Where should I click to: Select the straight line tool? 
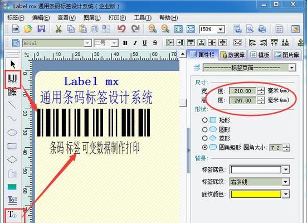click(x=12, y=105)
